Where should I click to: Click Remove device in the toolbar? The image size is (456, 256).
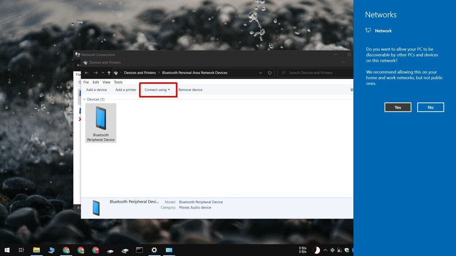click(x=190, y=90)
